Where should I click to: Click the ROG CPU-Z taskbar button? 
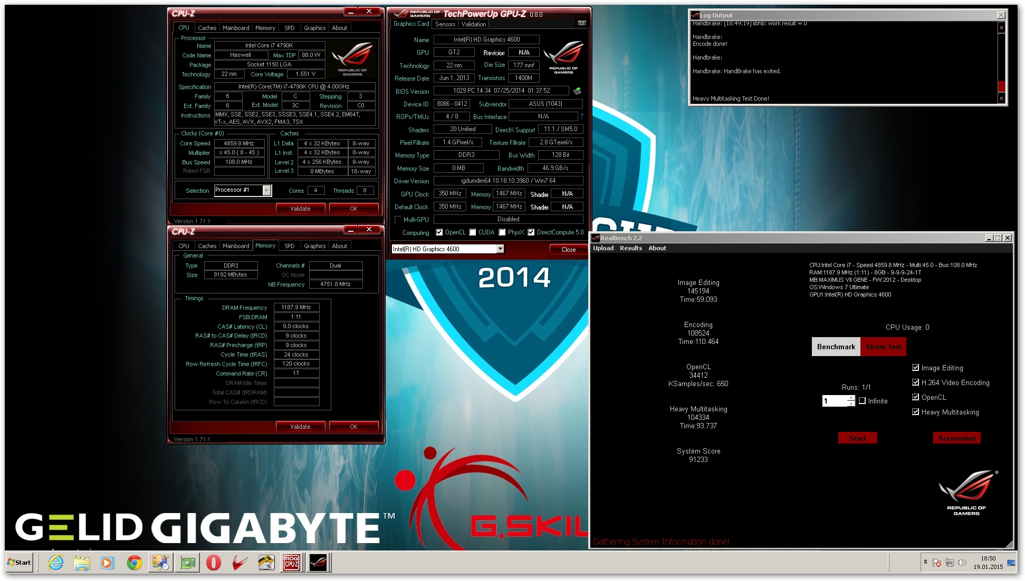tap(292, 563)
